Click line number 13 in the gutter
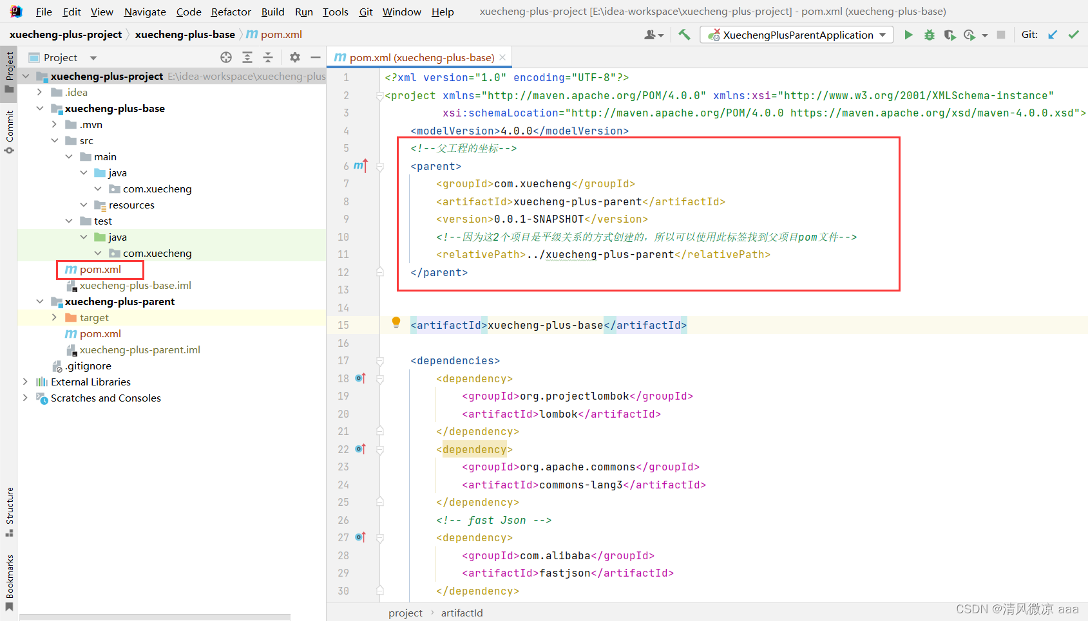This screenshot has height=621, width=1088. pos(343,290)
